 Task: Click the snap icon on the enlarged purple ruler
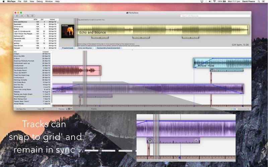coord(150,140)
